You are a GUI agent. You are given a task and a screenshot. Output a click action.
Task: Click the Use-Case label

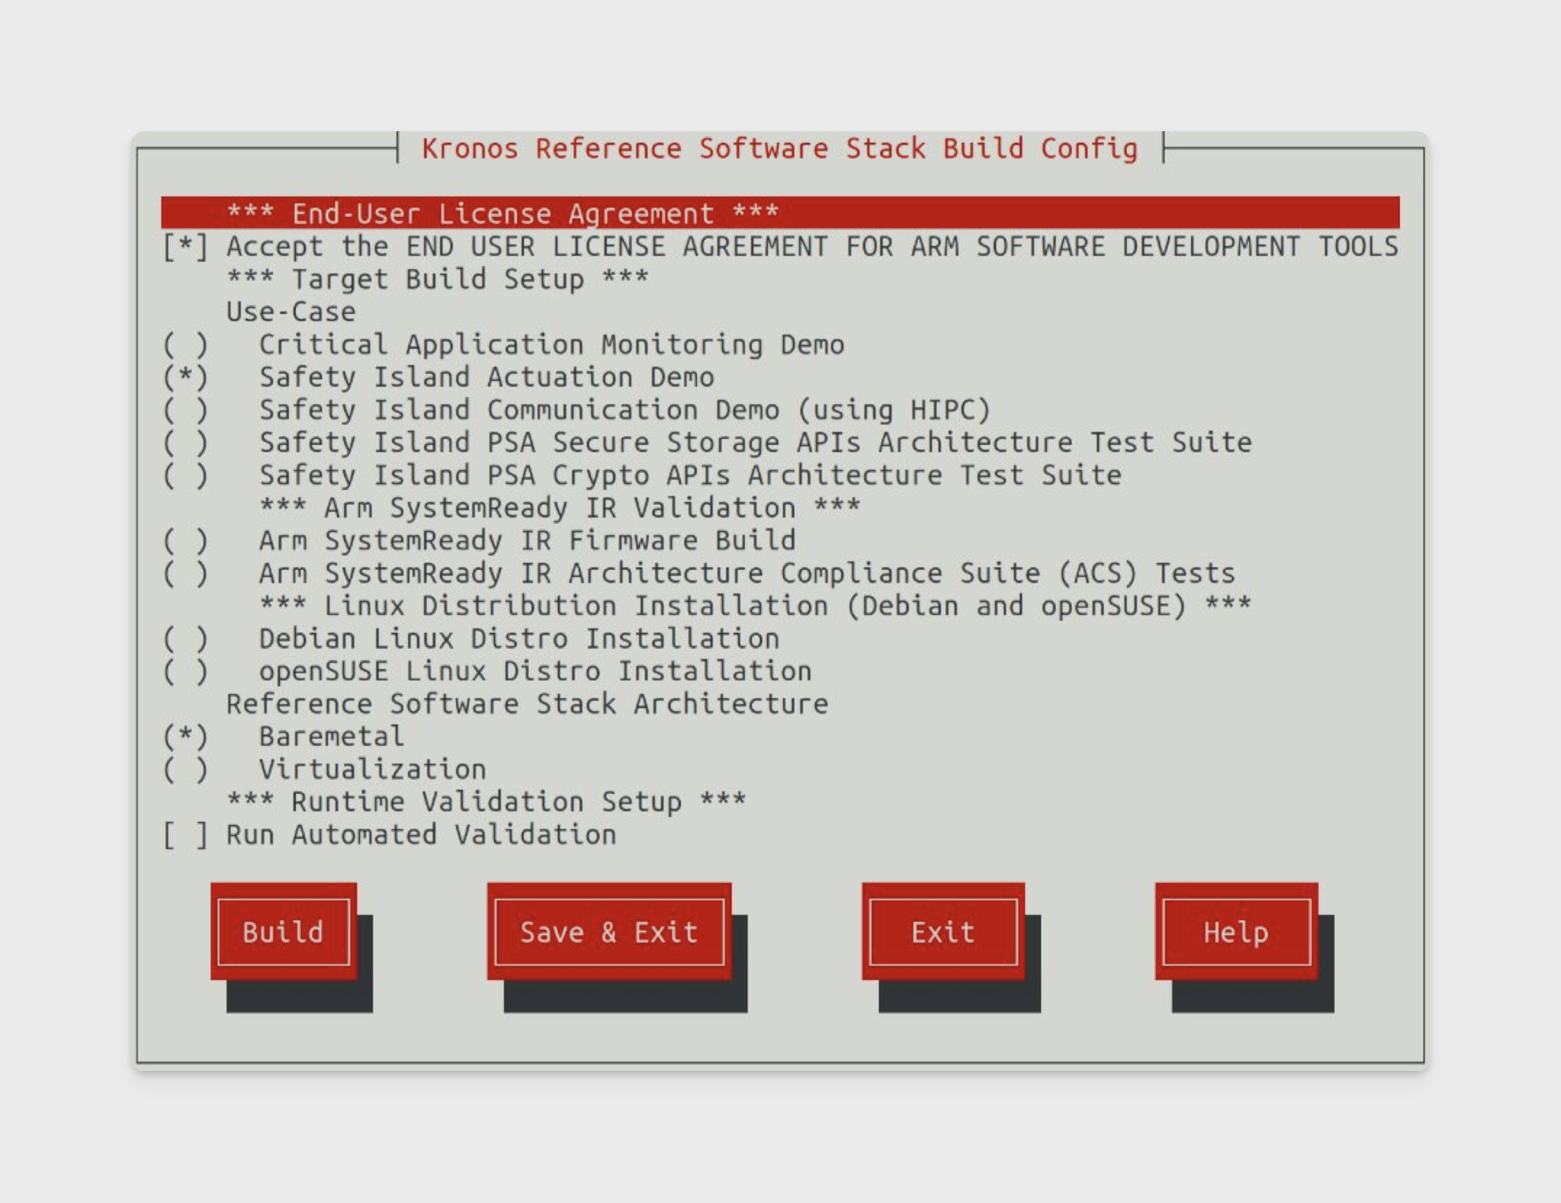(290, 312)
